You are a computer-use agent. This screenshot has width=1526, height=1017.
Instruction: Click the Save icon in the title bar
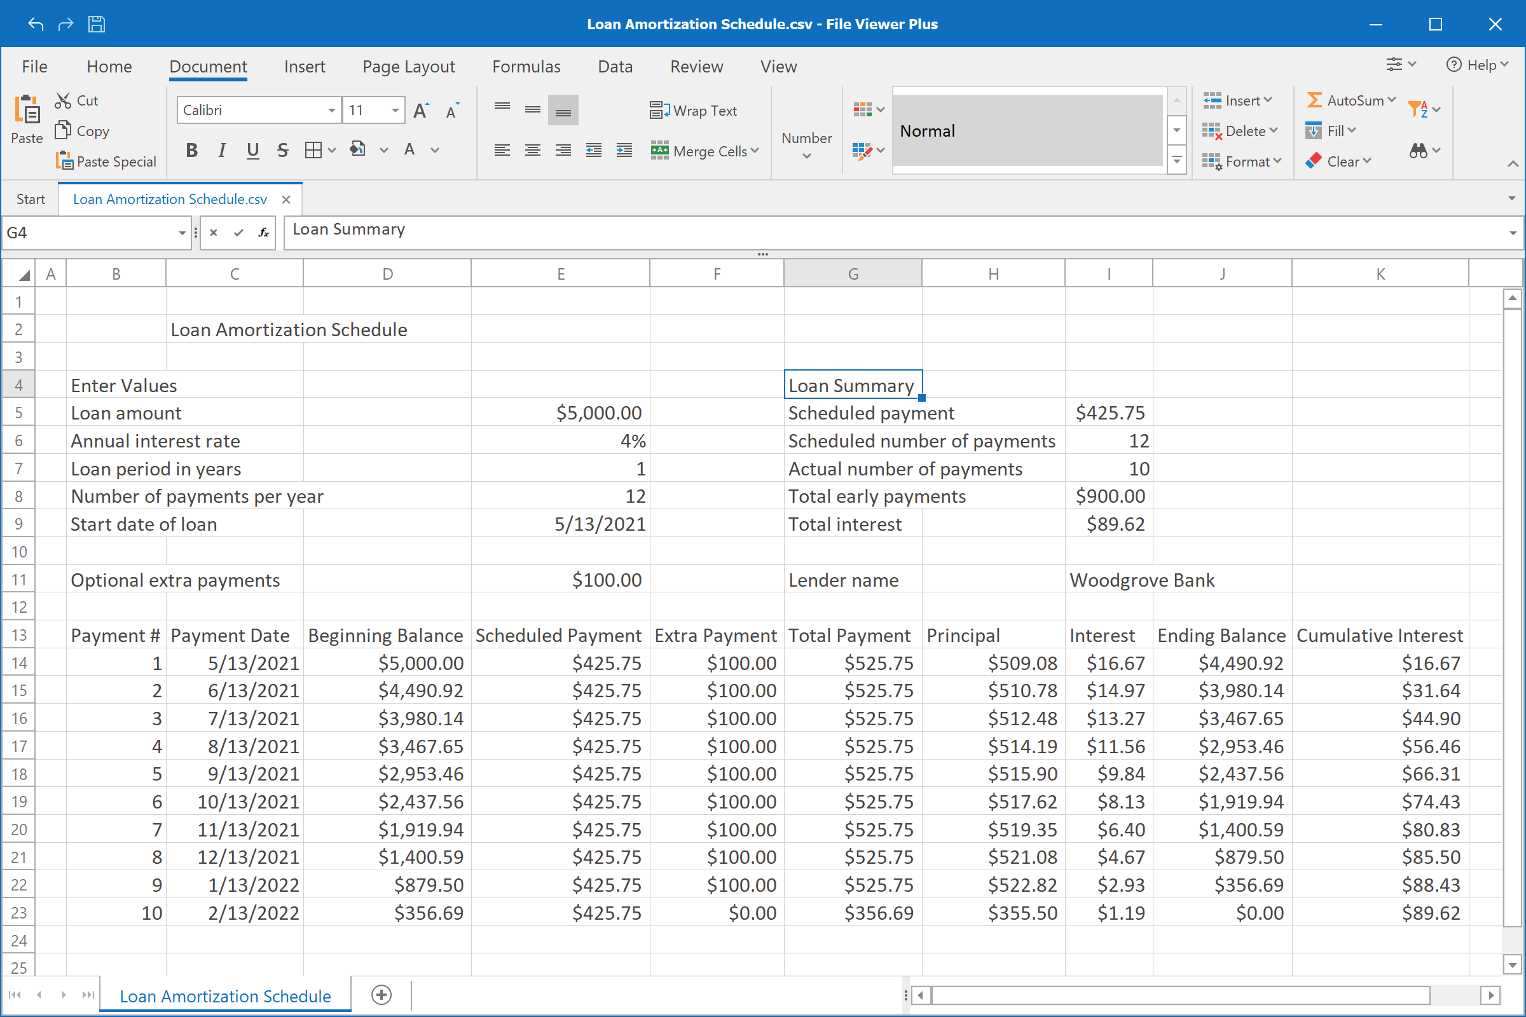pos(96,24)
